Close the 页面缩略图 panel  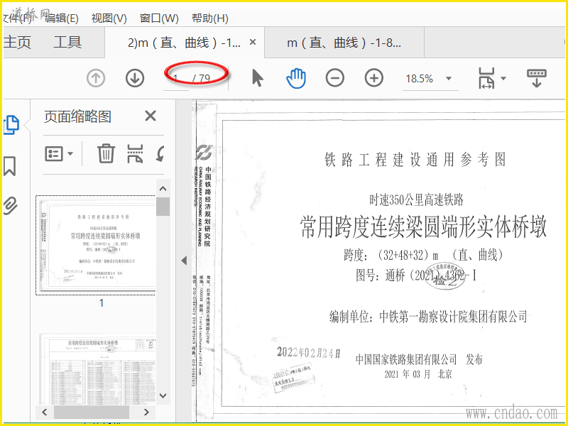point(151,116)
